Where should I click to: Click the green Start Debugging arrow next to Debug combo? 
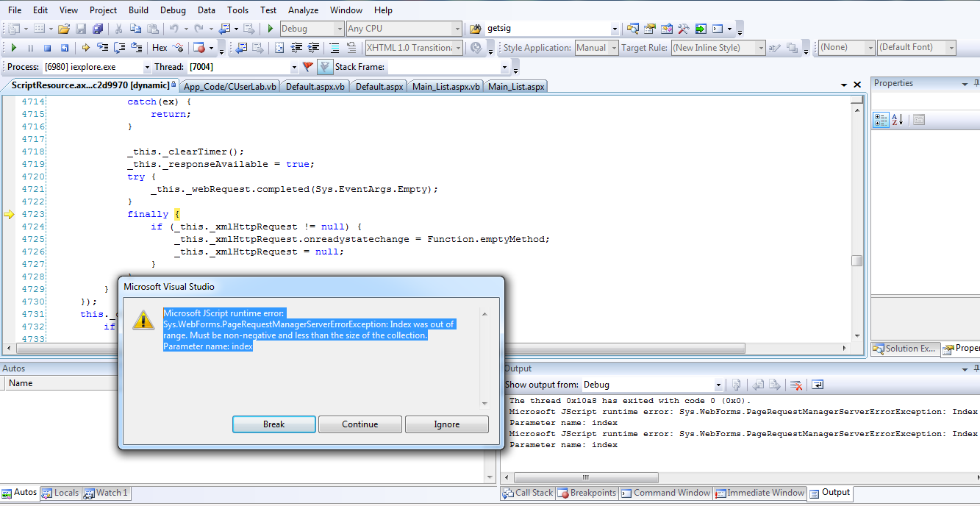pyautogui.click(x=271, y=29)
